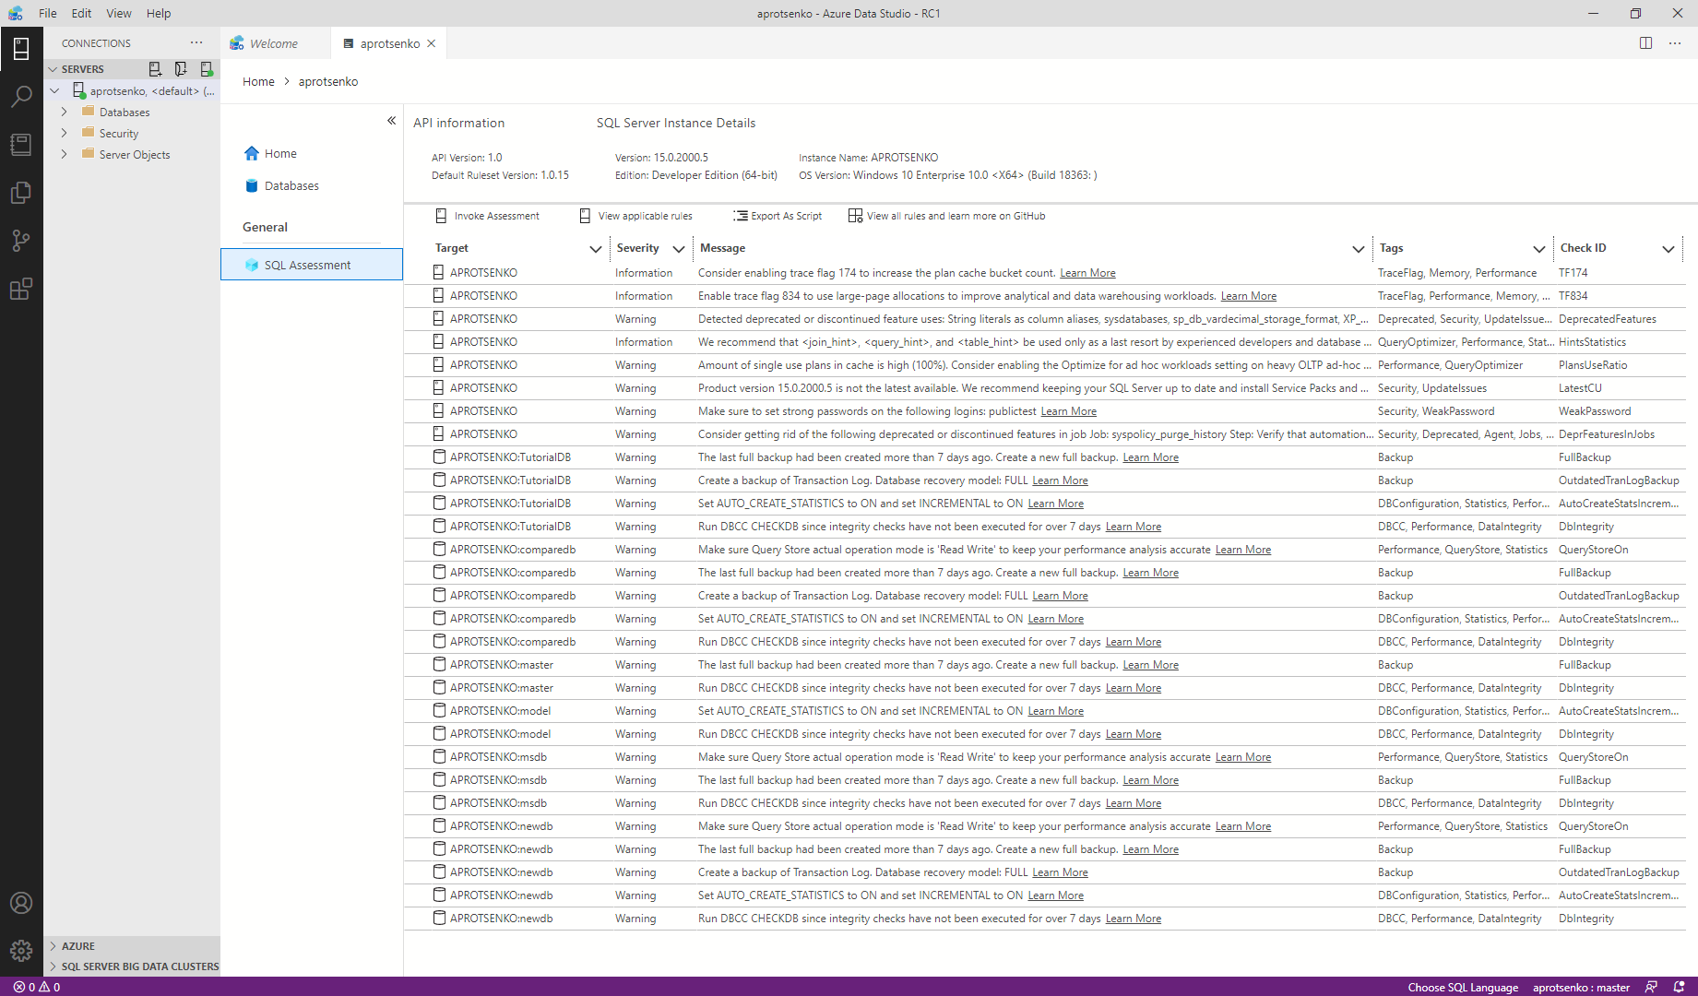Select SQL Assessment navigation item
Image resolution: width=1698 pixels, height=996 pixels.
(312, 264)
